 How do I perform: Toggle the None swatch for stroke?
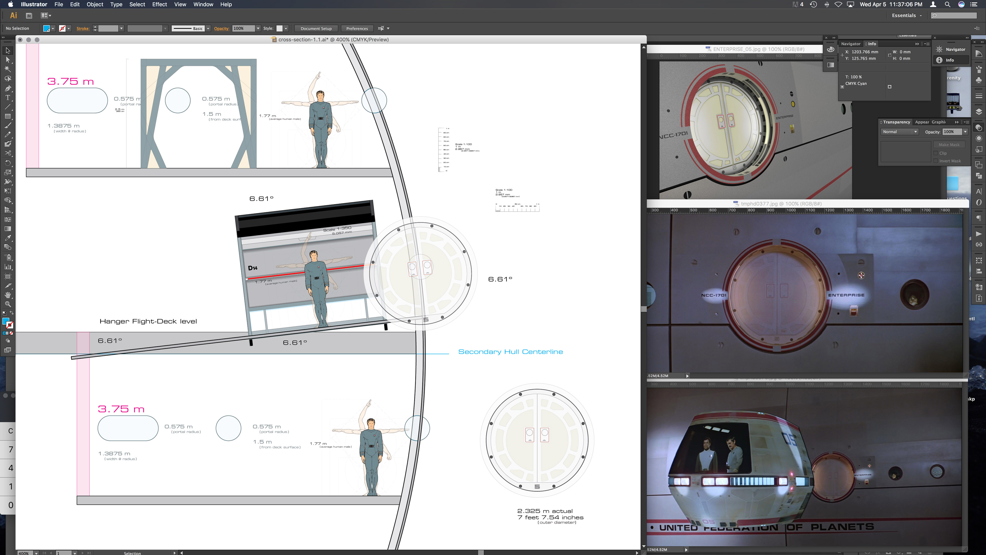pyautogui.click(x=62, y=28)
